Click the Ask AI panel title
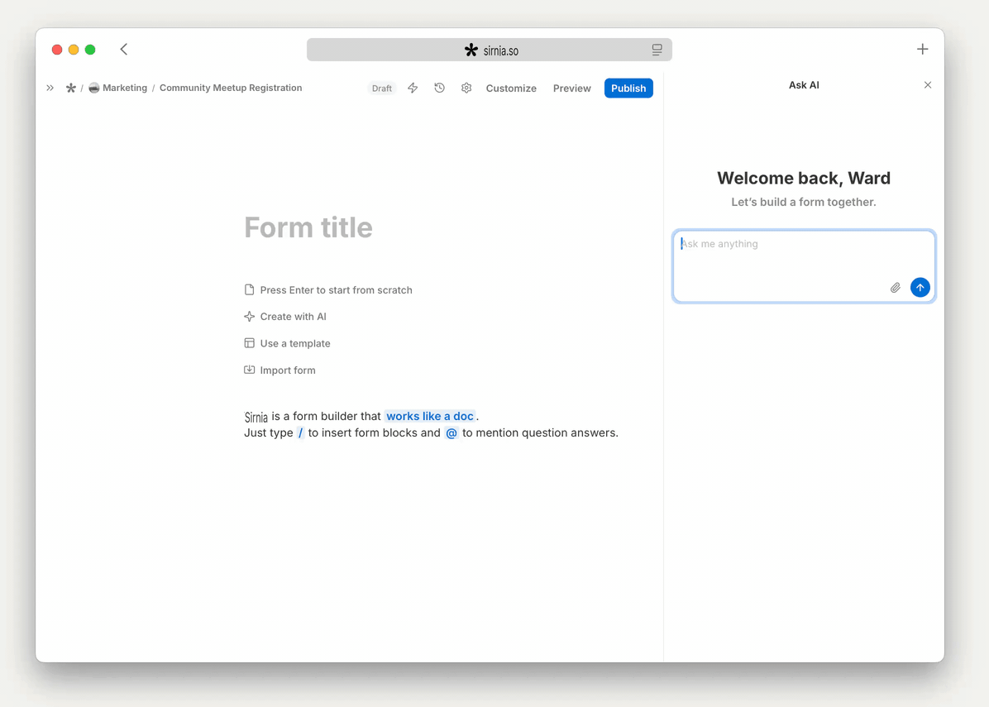 pyautogui.click(x=804, y=85)
